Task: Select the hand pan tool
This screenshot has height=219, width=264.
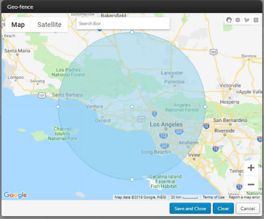Action: coord(229,20)
